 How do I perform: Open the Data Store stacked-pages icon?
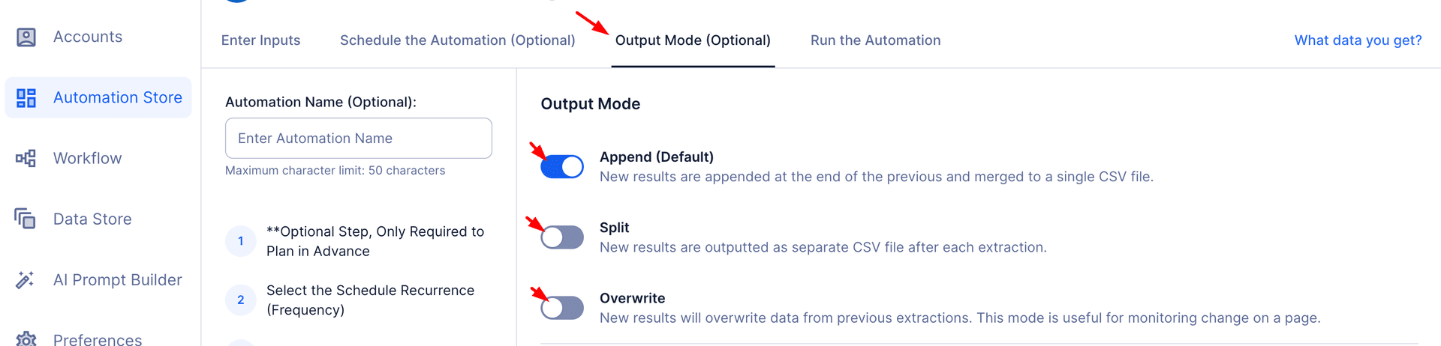tap(26, 219)
